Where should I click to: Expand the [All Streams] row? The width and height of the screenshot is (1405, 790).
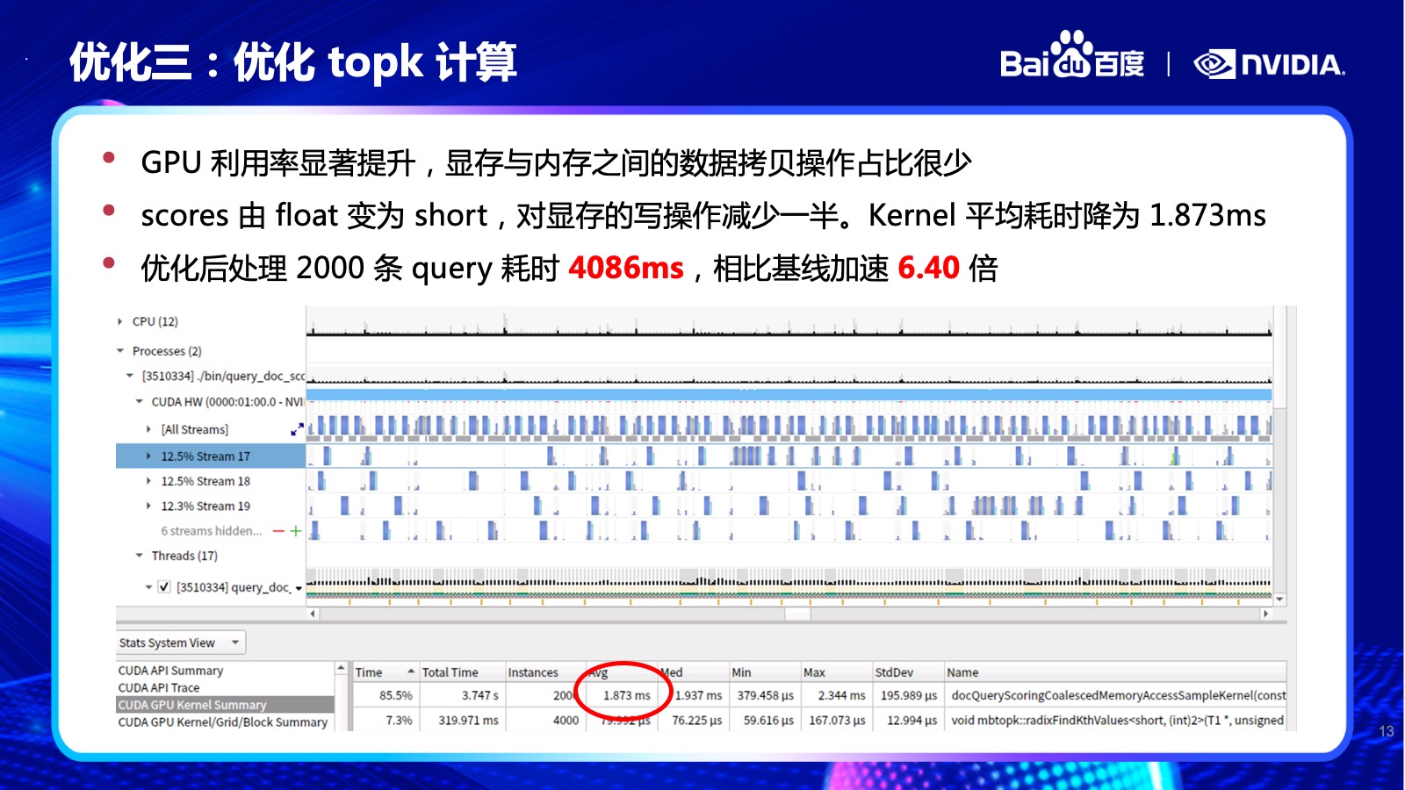(148, 429)
